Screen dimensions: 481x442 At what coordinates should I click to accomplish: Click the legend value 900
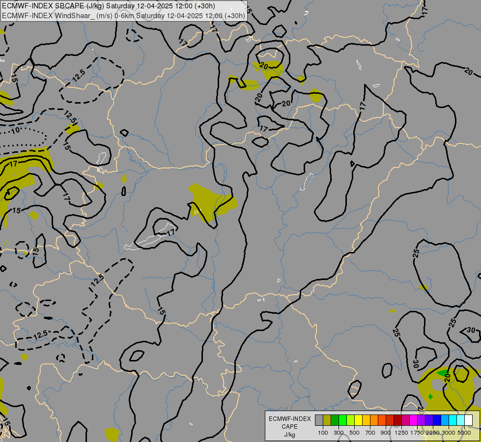(386, 433)
